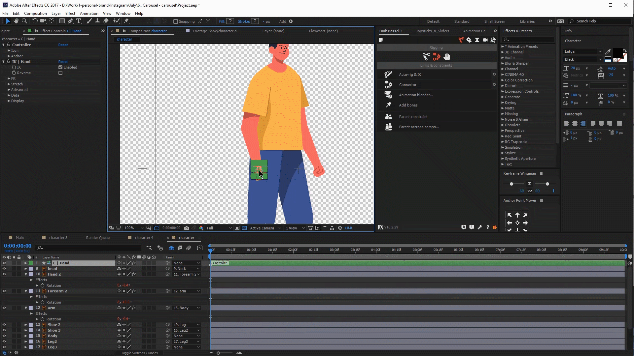Select the Pen tool
634x356 pixels.
point(70,21)
